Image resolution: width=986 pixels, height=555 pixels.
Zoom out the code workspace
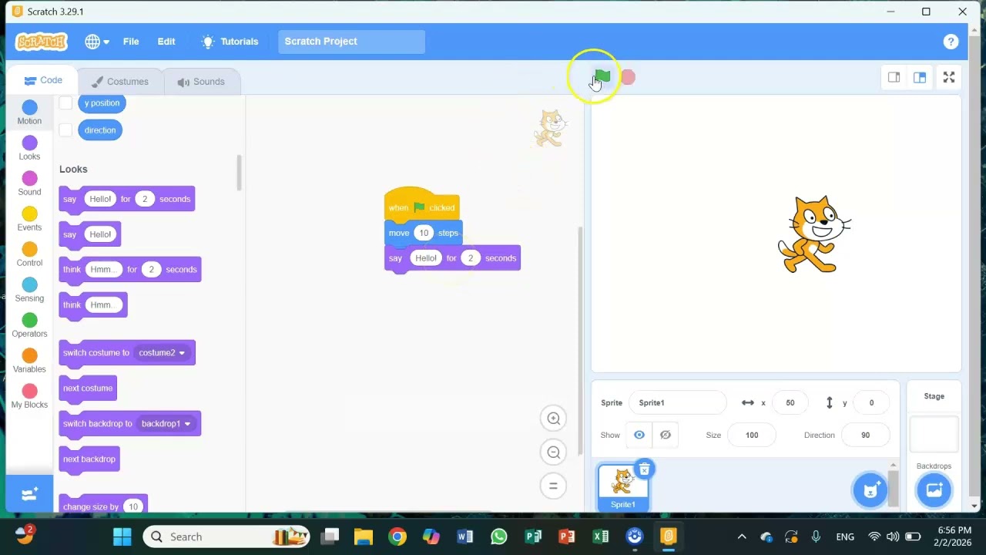553,452
